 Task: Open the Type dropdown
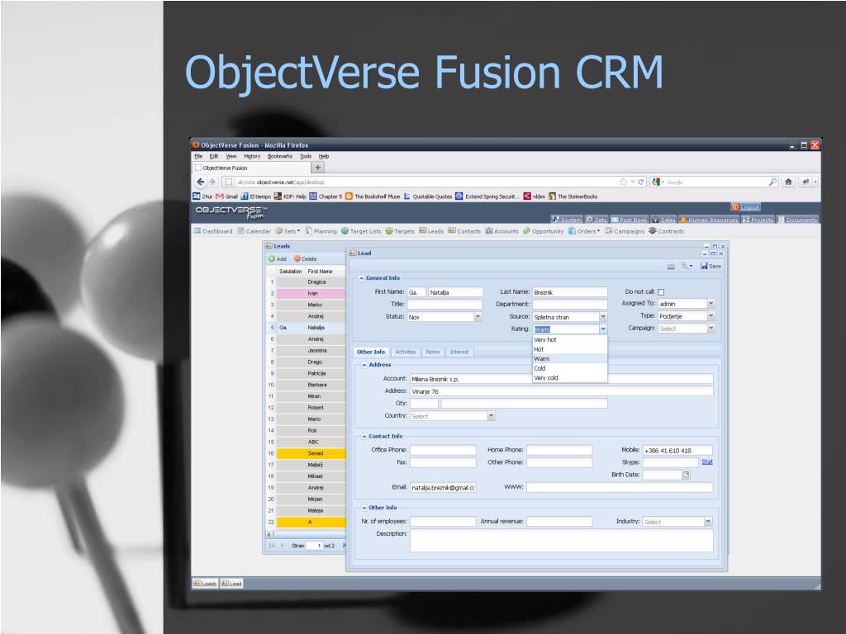pos(711,316)
